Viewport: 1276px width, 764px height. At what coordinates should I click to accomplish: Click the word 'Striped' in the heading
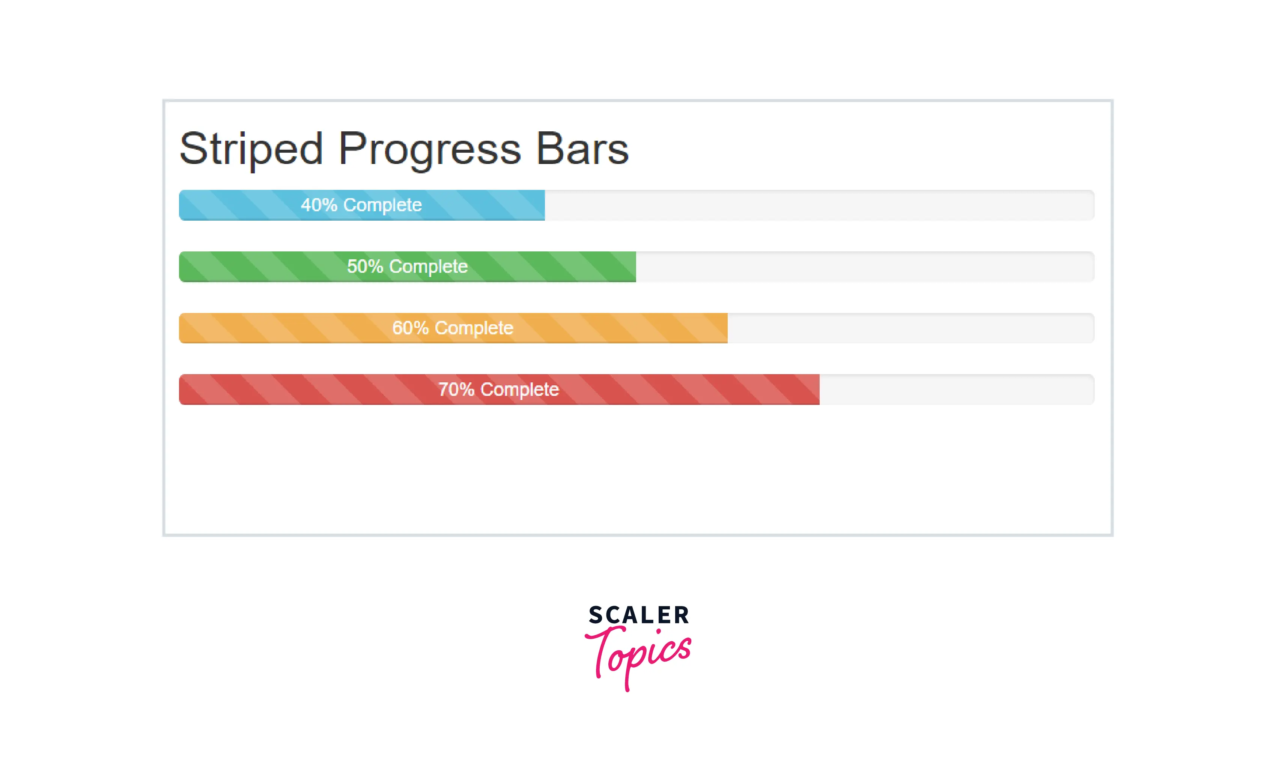pyautogui.click(x=251, y=149)
